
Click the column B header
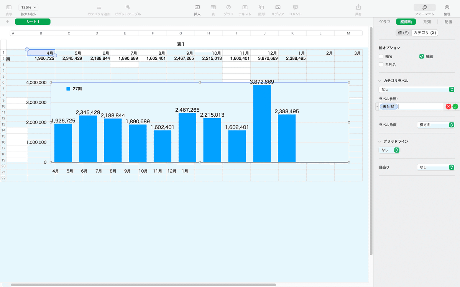pos(41,33)
